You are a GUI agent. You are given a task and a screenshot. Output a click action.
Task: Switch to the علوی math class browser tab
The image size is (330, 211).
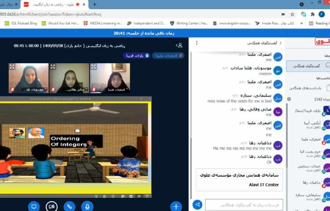54,4
